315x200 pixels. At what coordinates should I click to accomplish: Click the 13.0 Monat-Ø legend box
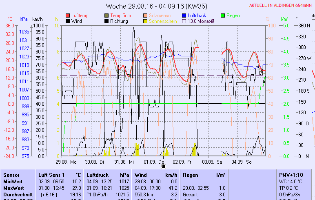click(184, 21)
